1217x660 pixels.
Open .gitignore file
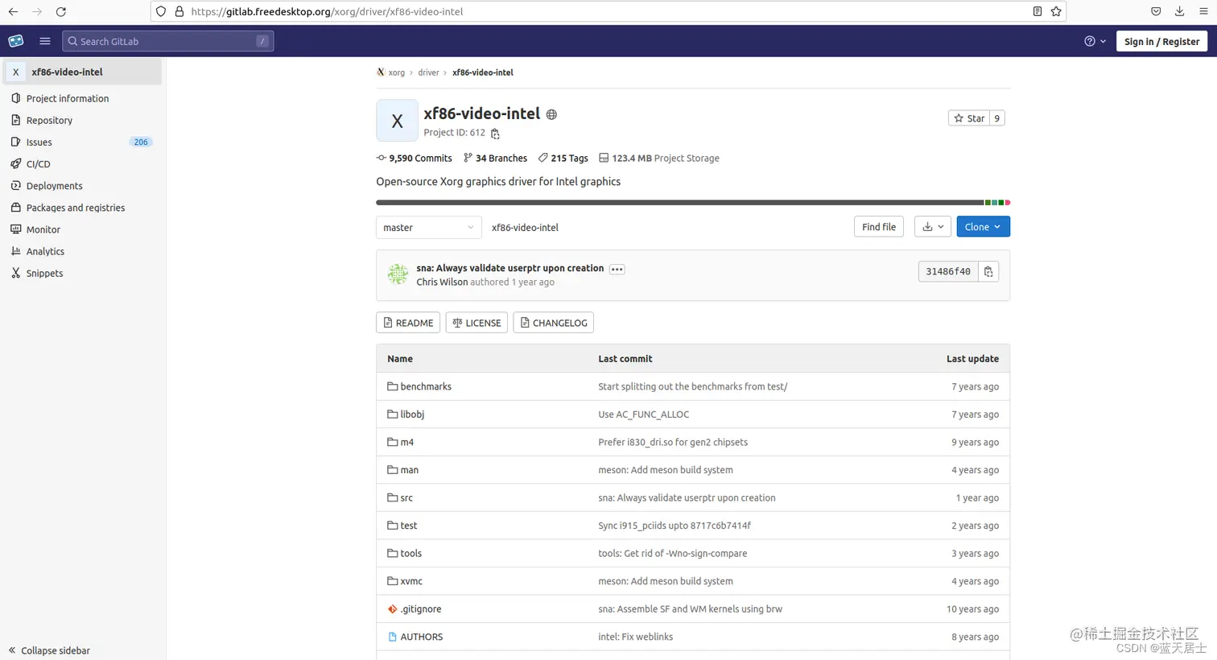[421, 609]
